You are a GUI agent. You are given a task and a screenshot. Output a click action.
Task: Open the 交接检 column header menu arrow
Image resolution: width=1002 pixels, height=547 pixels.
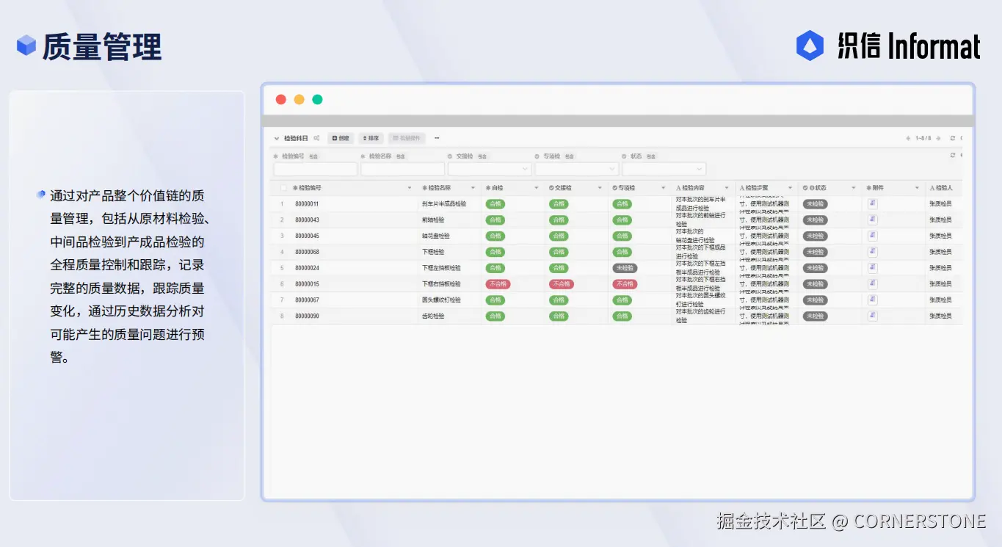coord(600,188)
